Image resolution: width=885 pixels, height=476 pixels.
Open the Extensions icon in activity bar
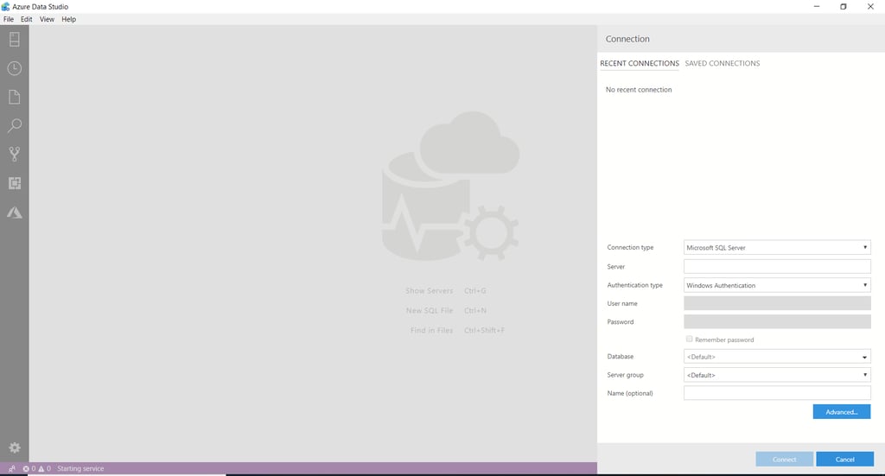[x=15, y=183]
